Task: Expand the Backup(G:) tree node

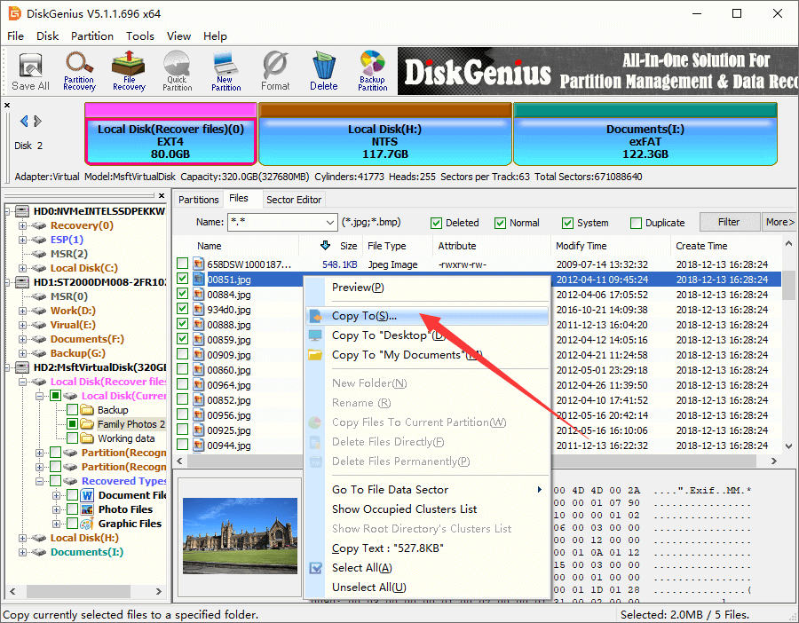Action: 22,353
